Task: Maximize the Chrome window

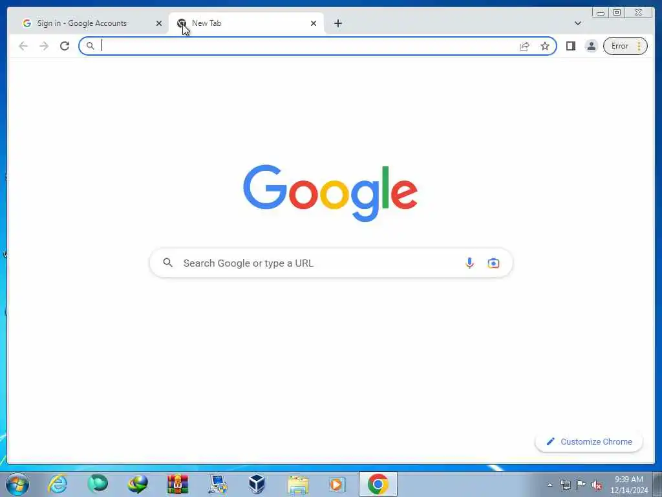Action: (x=617, y=13)
